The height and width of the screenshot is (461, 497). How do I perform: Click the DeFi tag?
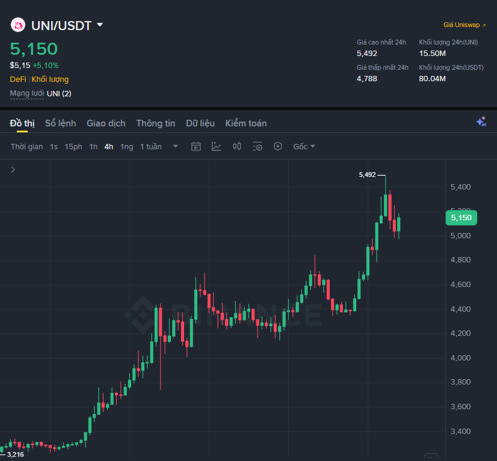coord(18,79)
